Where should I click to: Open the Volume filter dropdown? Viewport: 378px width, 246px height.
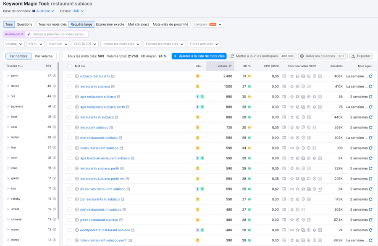[x=14, y=44]
